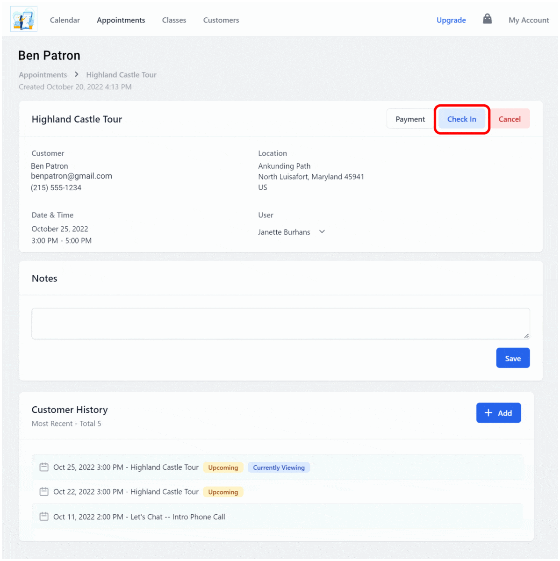This screenshot has height=561, width=560.
Task: Click the email benpatron@gmail.com
Action: click(72, 176)
